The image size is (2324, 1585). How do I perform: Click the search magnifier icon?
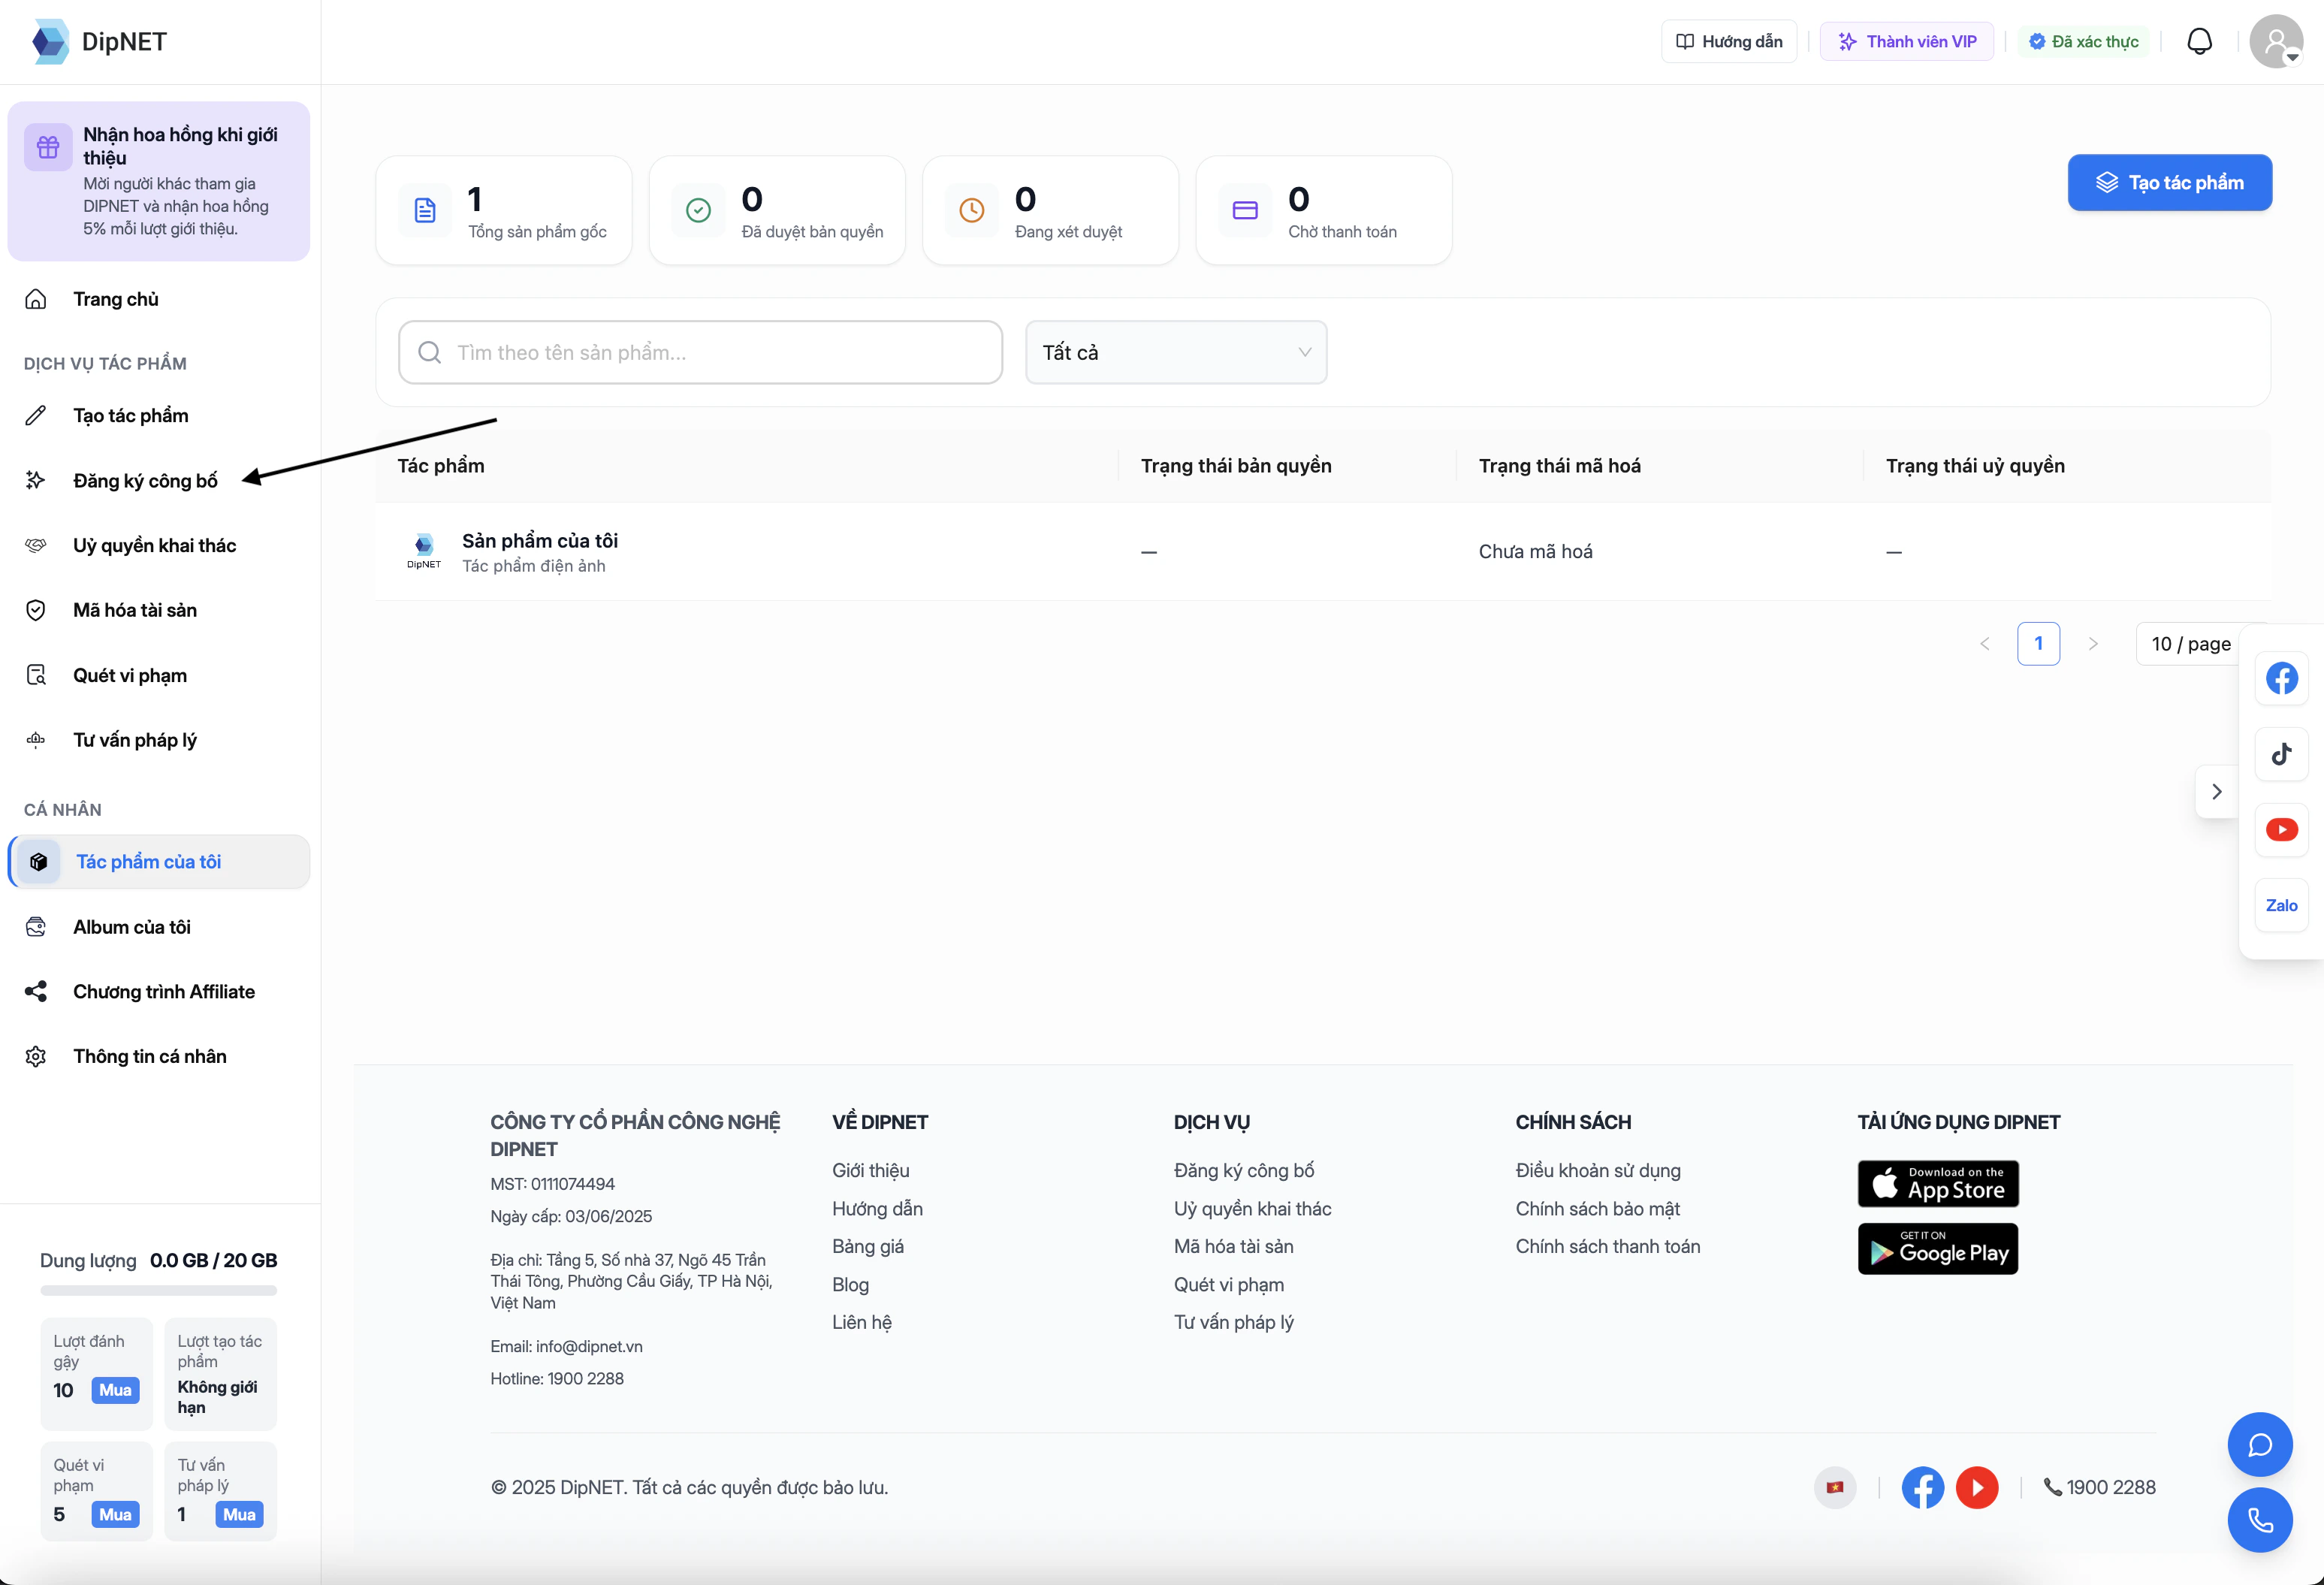(430, 352)
